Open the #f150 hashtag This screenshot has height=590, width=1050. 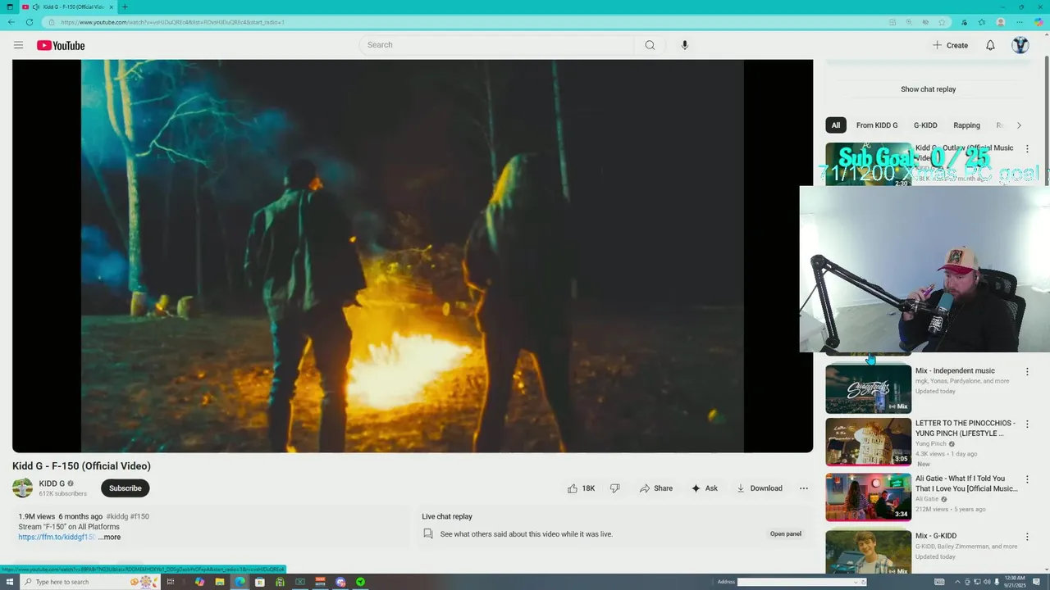coord(139,516)
